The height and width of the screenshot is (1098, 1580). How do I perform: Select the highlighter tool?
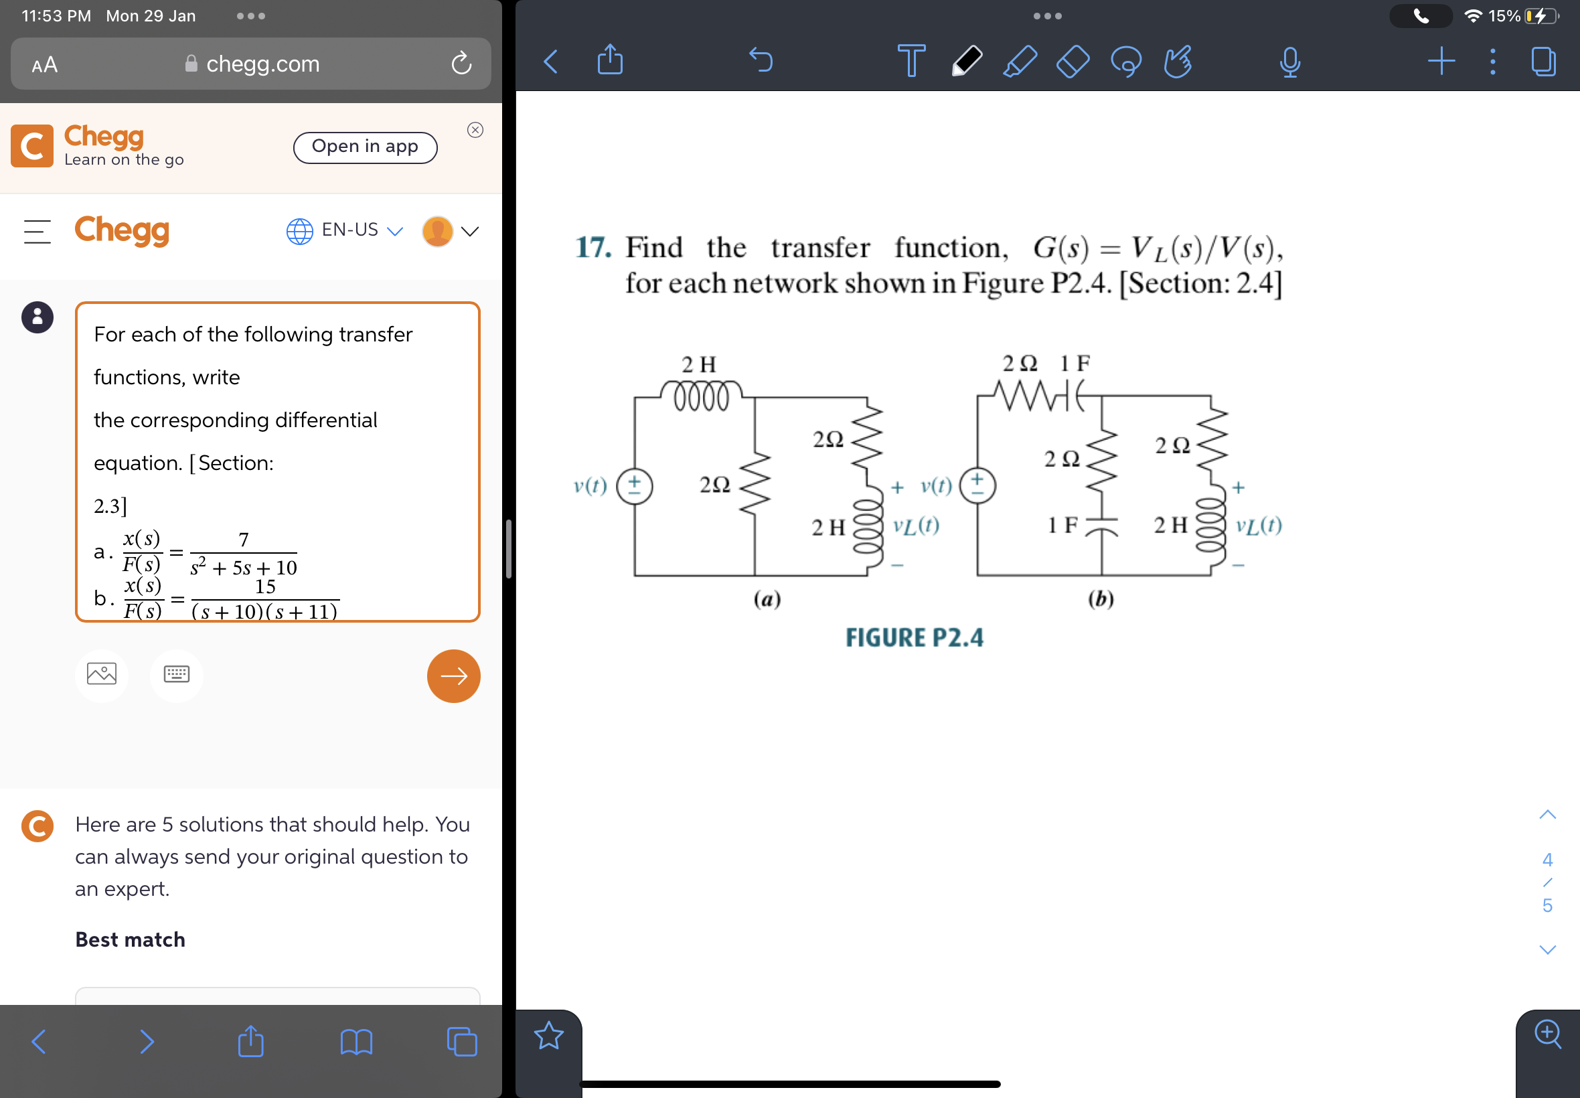click(1018, 61)
